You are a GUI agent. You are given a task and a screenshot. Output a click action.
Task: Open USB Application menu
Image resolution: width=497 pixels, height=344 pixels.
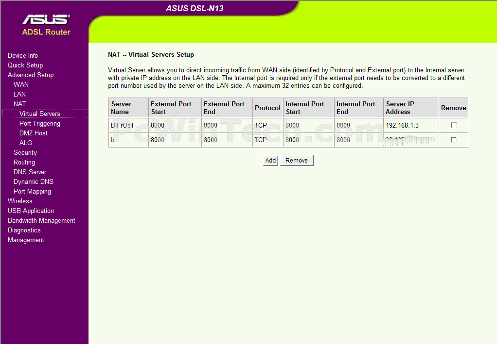31,211
